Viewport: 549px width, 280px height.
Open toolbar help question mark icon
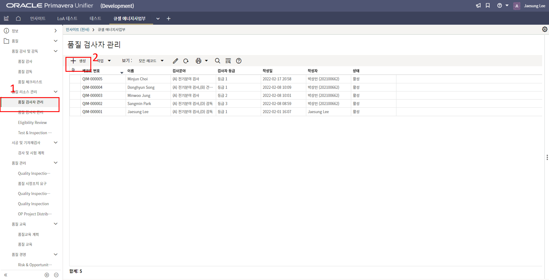tap(239, 61)
